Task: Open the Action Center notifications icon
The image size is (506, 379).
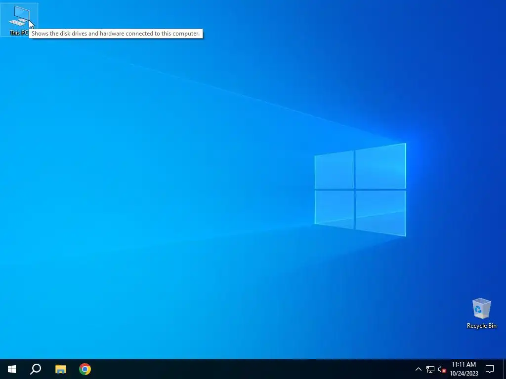Action: [490, 369]
